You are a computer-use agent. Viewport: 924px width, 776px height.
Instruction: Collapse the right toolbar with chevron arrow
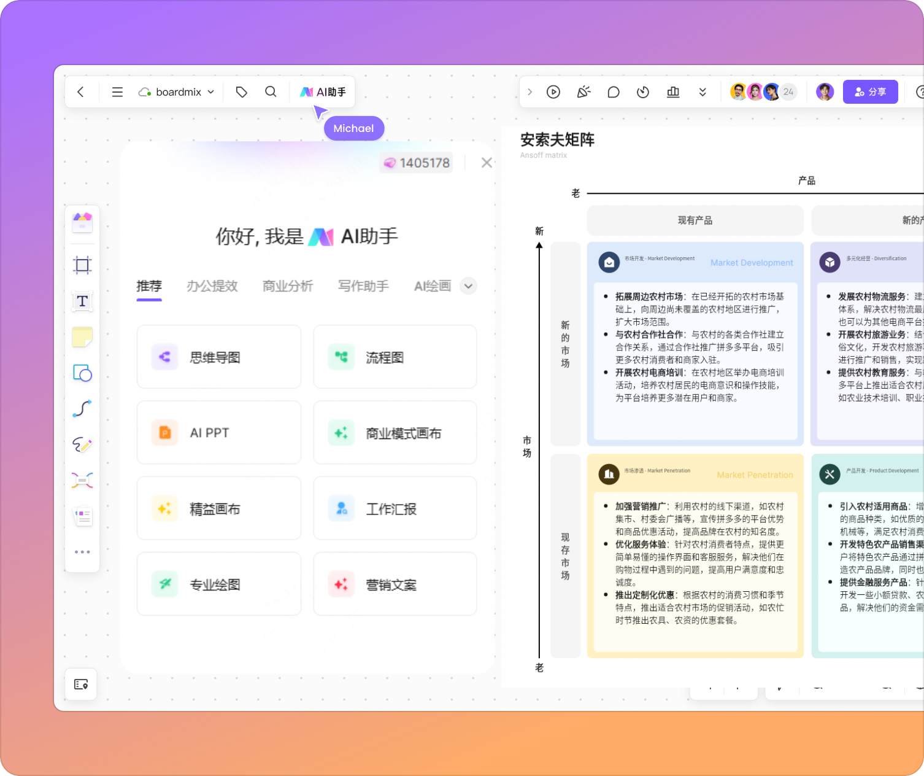coord(530,92)
